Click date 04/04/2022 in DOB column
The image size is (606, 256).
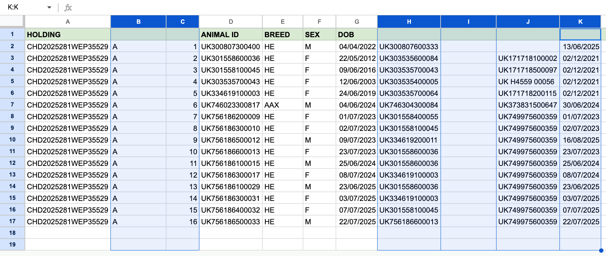tap(357, 46)
